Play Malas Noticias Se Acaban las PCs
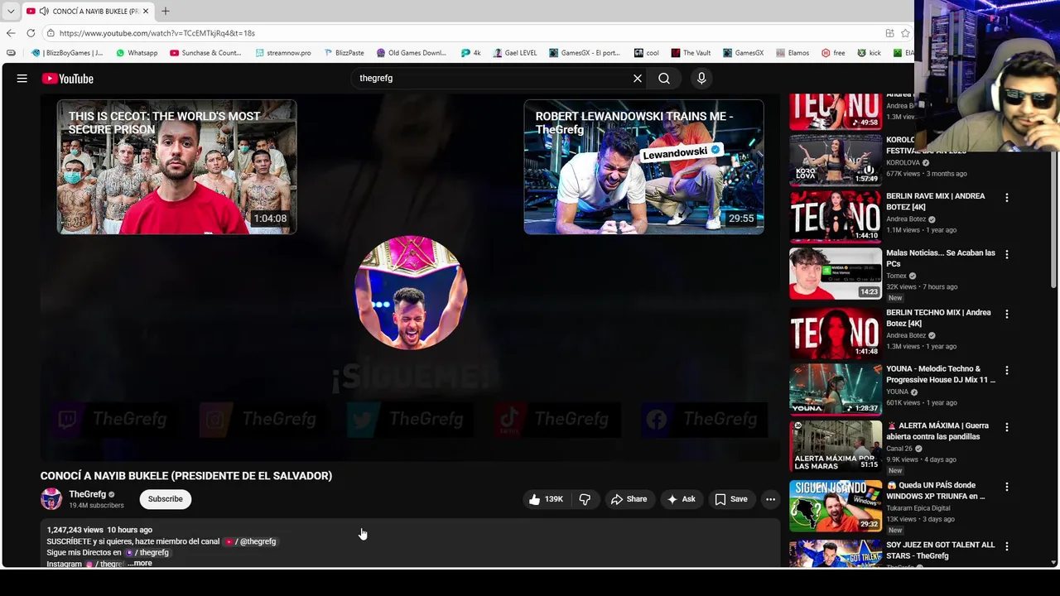1060x596 pixels. (x=836, y=273)
